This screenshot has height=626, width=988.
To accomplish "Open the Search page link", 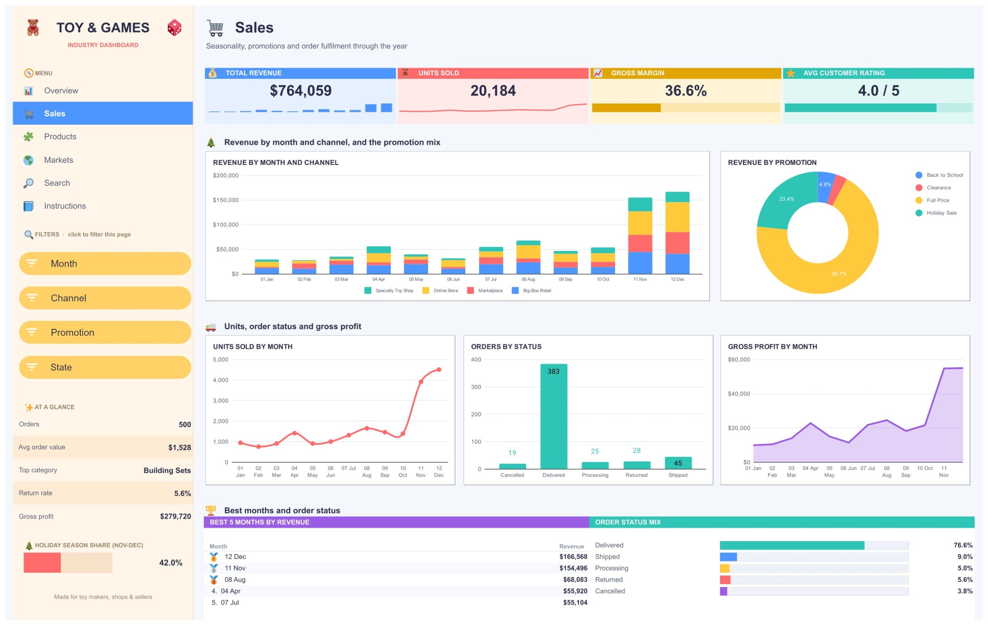I will pos(103,183).
